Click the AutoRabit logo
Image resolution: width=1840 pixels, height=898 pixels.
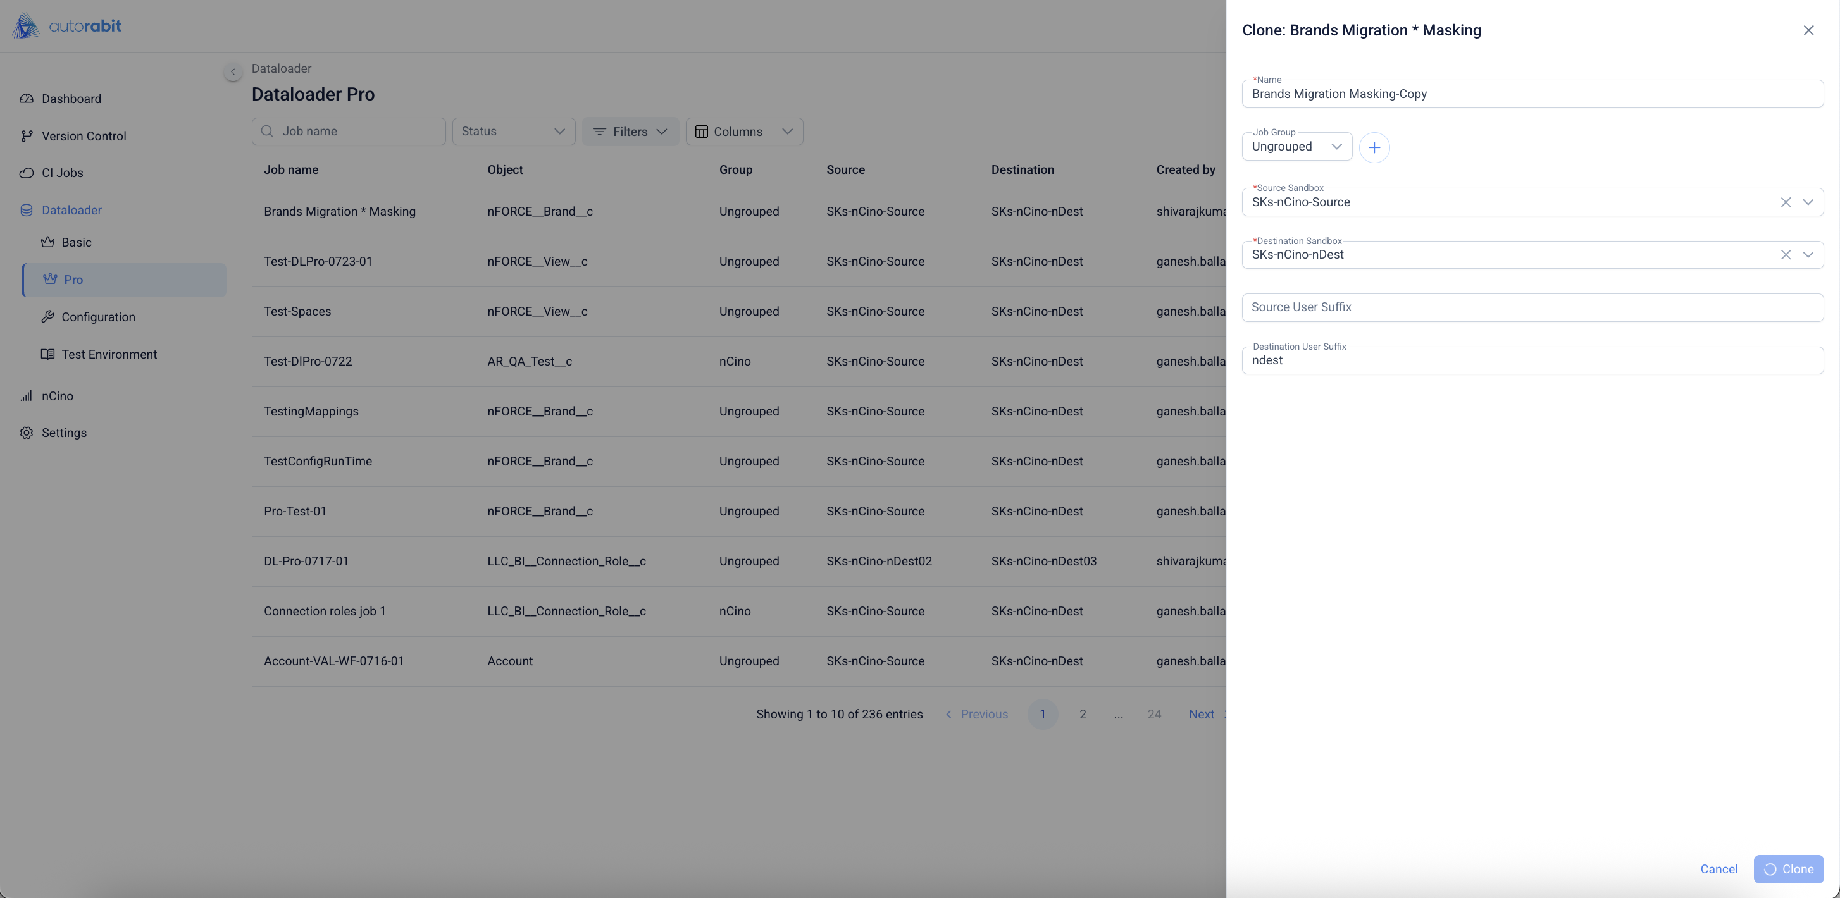click(67, 27)
